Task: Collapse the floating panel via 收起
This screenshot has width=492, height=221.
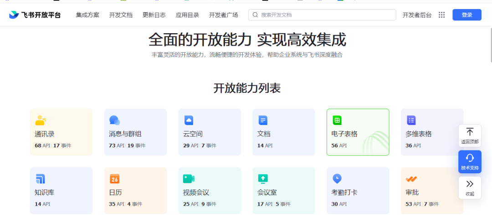Action: pos(470,188)
